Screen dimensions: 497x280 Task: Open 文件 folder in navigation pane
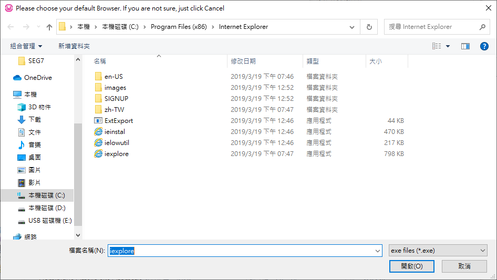point(29,132)
